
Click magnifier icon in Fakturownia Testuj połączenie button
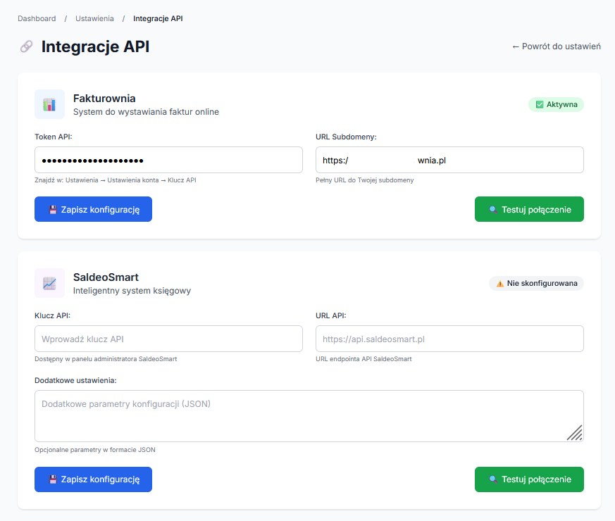493,210
